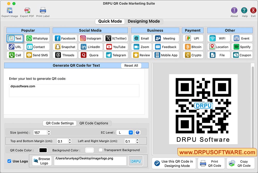Select the Snapchat social media option
Screen dimensions: 258x173
point(65,47)
